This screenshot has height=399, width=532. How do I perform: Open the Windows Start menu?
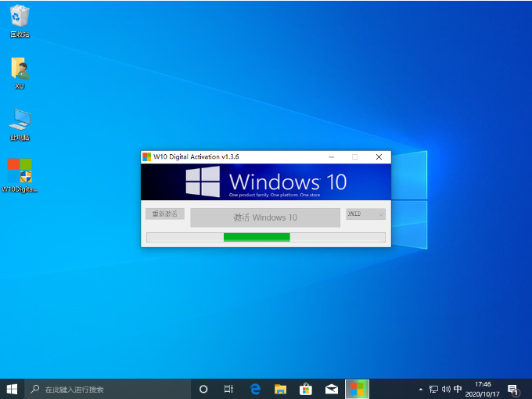pos(13,389)
